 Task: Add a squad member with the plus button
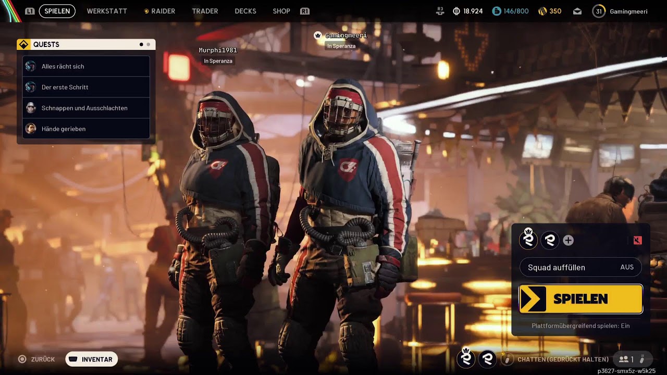(x=569, y=240)
